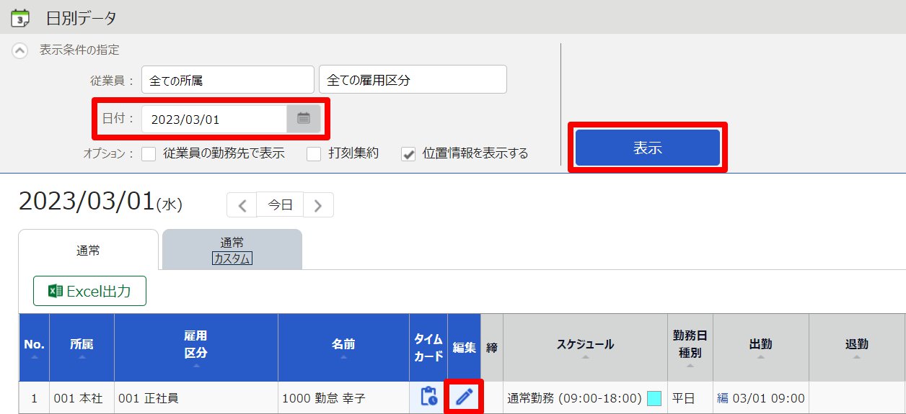Sort by the No. column header

click(x=34, y=348)
